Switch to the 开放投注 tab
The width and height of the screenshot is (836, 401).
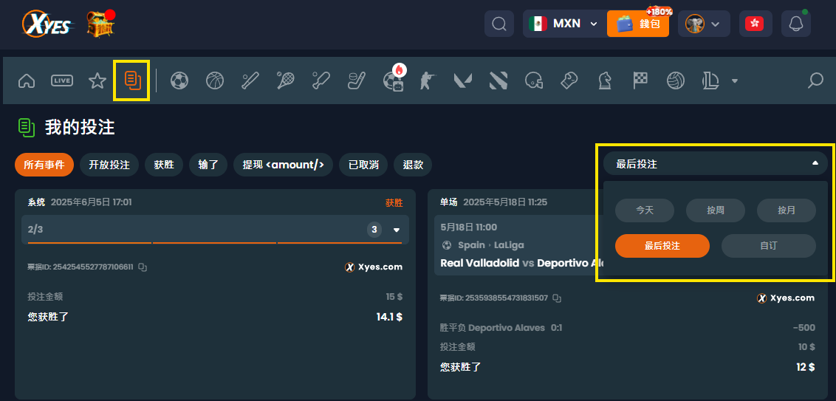click(109, 165)
